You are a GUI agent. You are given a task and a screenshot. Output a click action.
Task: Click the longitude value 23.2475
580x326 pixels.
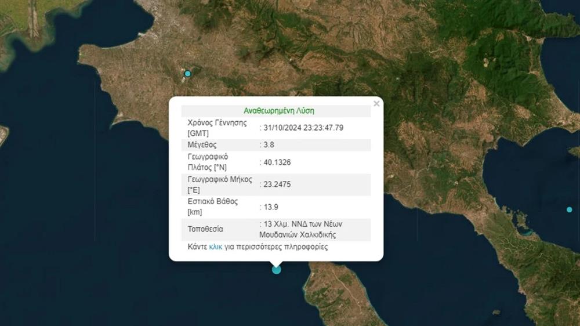point(277,184)
